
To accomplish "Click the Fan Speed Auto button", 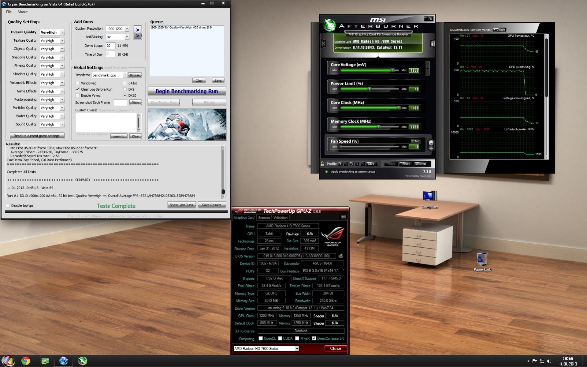I will click(x=416, y=141).
